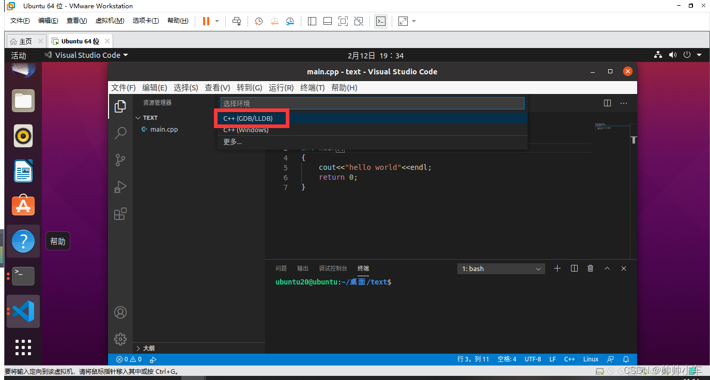Maximize terminal panel with up chevron

tap(607, 268)
